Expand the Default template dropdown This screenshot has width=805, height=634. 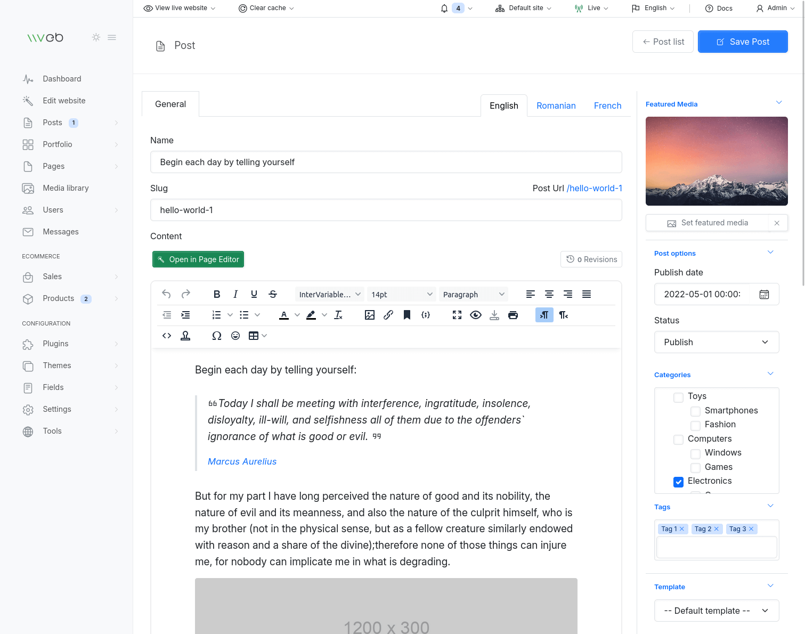point(716,611)
